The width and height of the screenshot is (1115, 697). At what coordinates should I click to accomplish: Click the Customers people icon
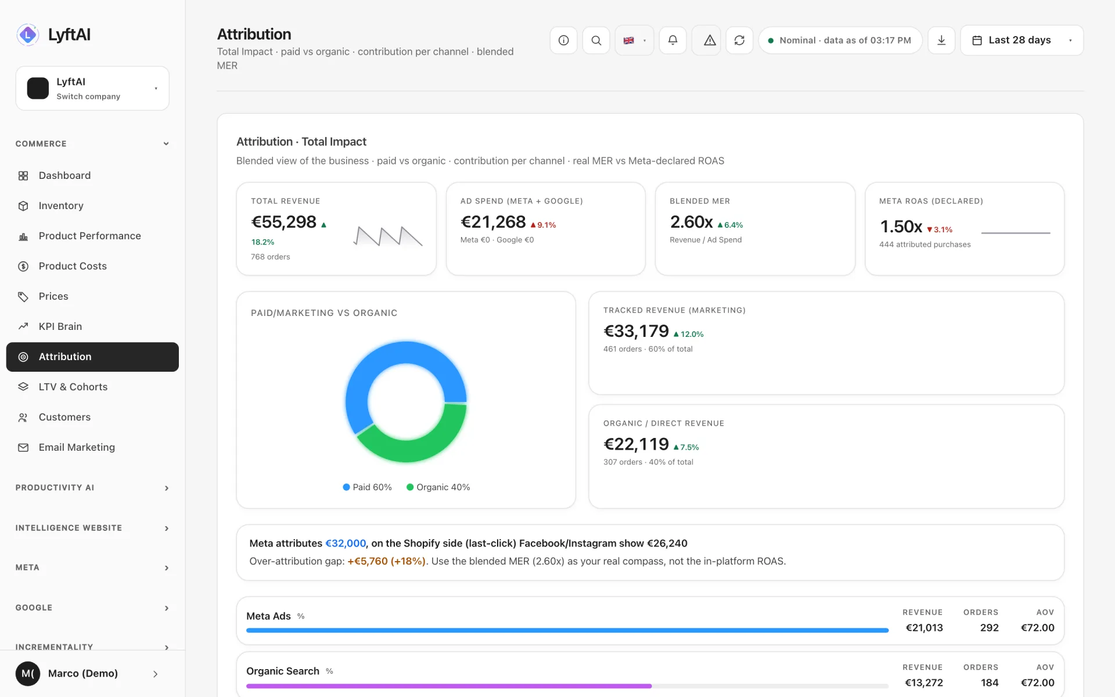(x=23, y=417)
